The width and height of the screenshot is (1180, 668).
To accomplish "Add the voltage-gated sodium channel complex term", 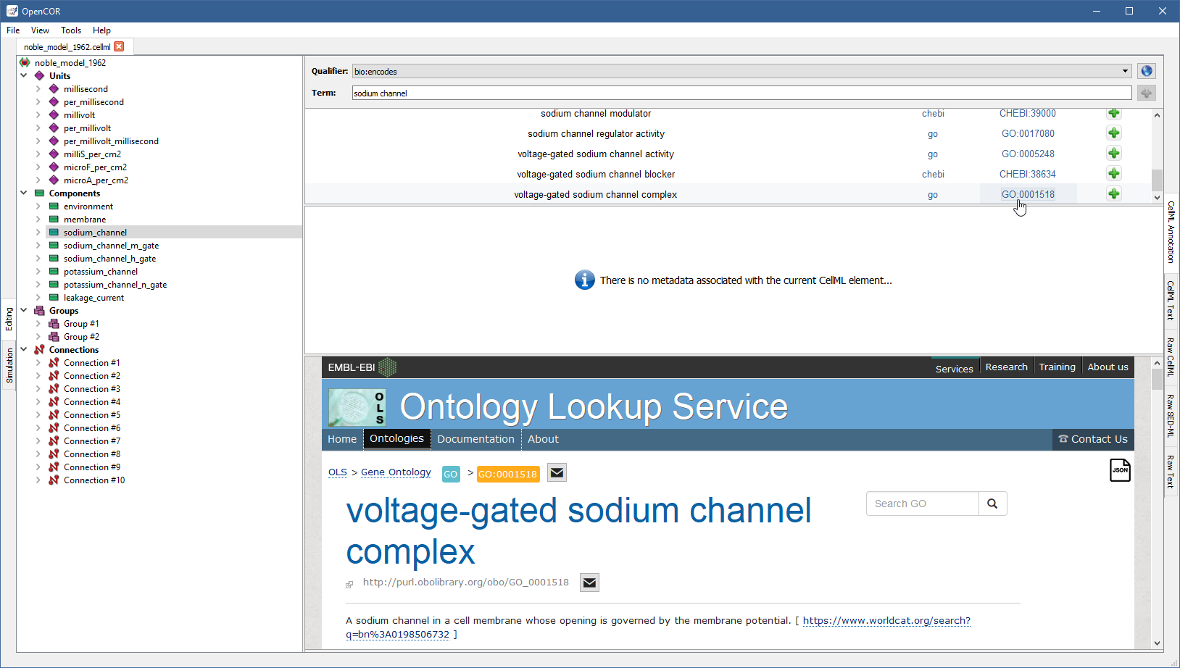I will click(x=1114, y=194).
